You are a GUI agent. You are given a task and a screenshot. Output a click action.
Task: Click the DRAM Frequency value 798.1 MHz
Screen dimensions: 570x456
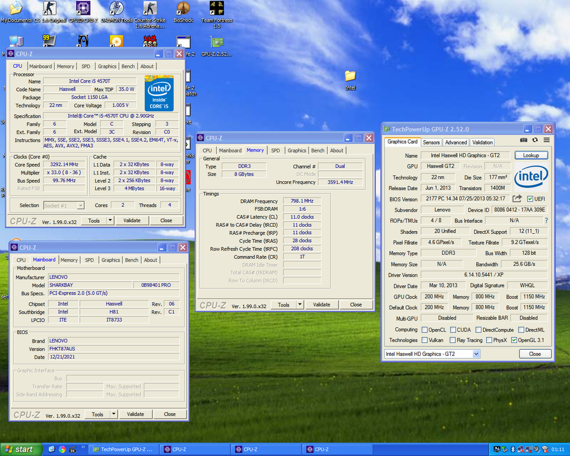302,201
